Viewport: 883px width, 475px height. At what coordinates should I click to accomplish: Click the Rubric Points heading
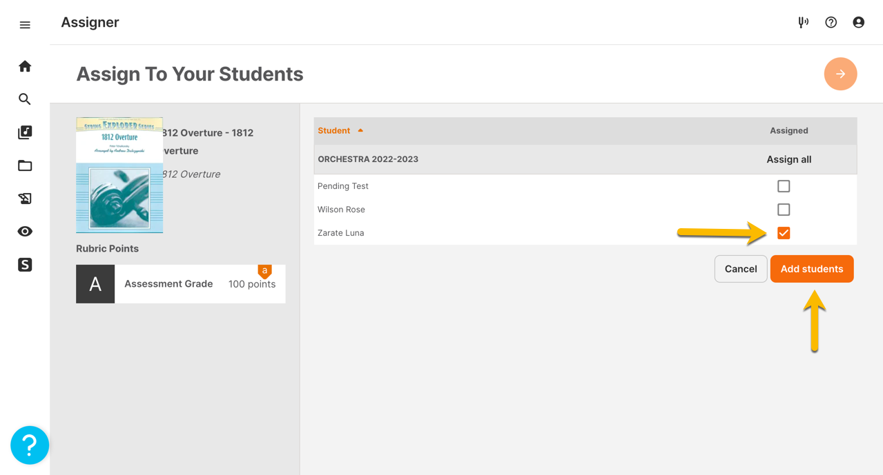pos(107,249)
